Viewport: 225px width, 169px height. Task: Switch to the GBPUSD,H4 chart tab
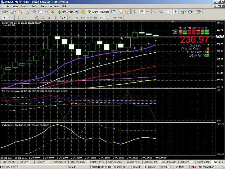tap(59, 162)
